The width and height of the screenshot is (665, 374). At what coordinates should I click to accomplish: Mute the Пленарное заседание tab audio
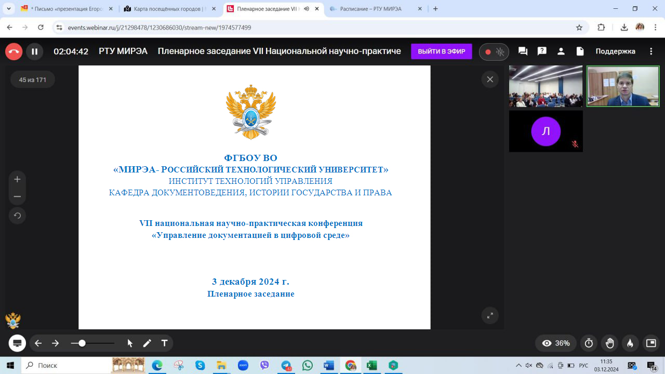(307, 9)
